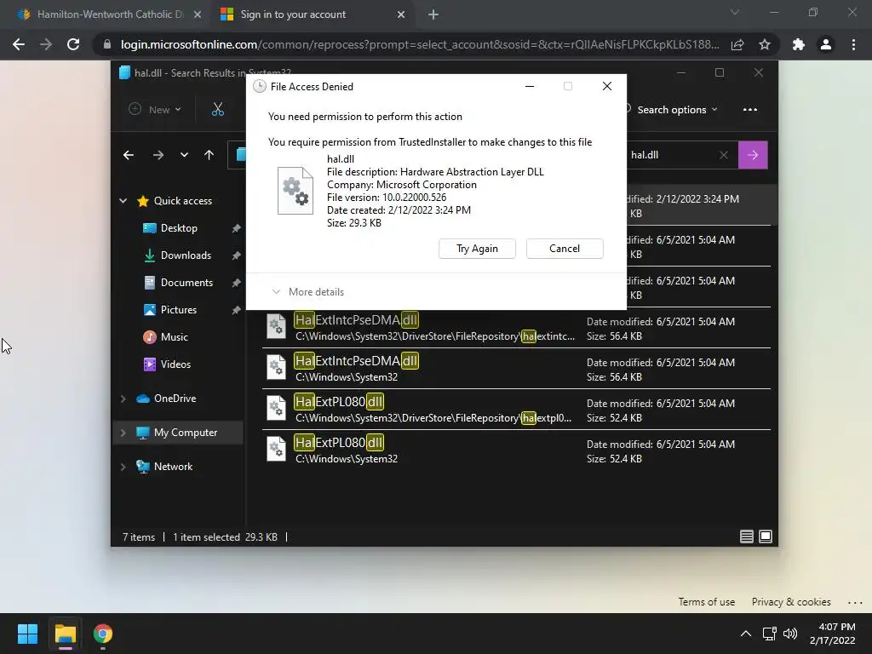Click the purple search arrow button
The width and height of the screenshot is (872, 654).
pos(753,155)
